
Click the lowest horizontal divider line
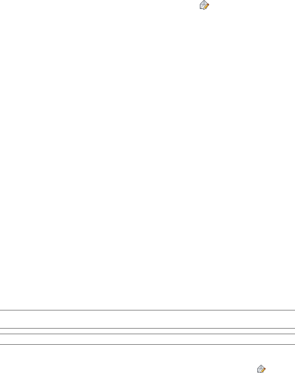tap(147, 344)
